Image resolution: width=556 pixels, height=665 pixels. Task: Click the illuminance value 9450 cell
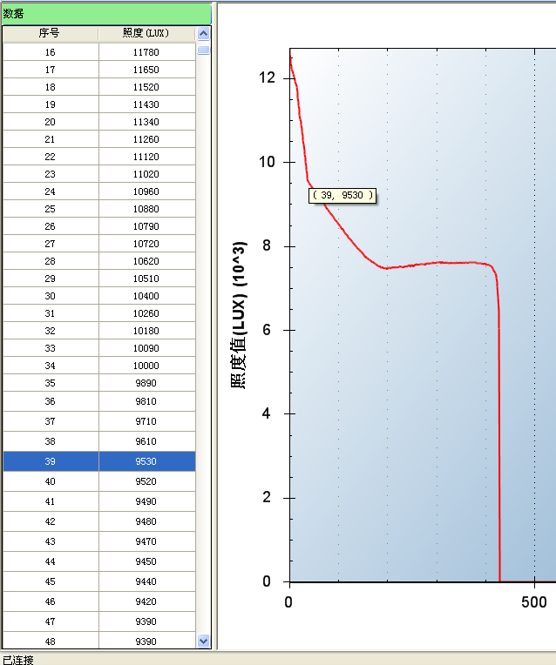146,561
